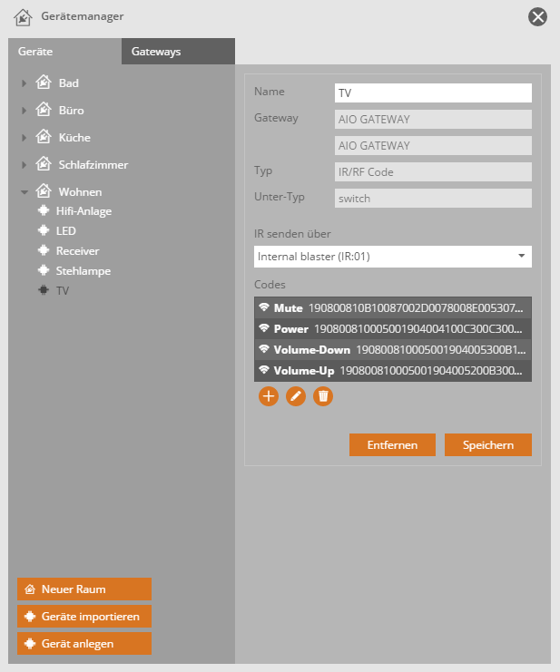Select the Hifi-Anlage device

click(84, 211)
